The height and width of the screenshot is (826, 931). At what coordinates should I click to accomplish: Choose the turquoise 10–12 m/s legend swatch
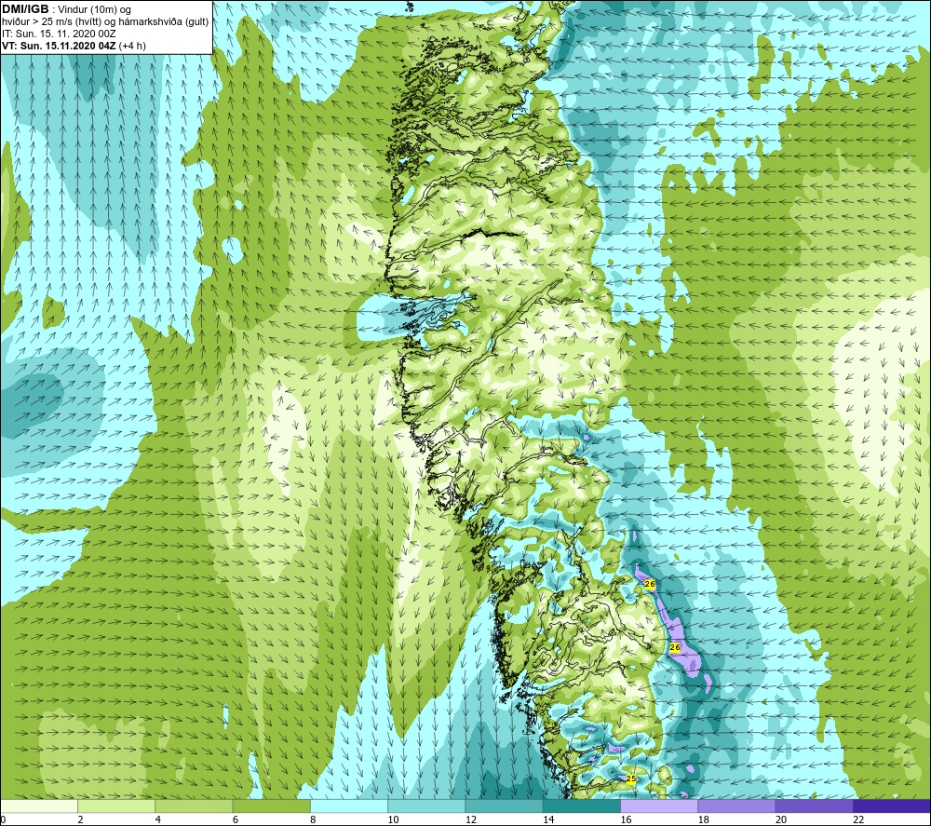click(426, 806)
